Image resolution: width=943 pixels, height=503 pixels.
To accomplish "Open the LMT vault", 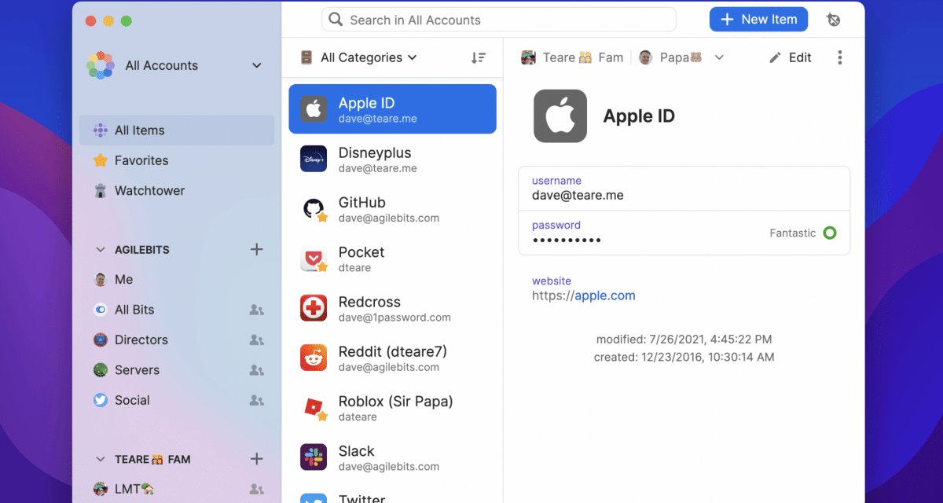I will tap(177, 489).
